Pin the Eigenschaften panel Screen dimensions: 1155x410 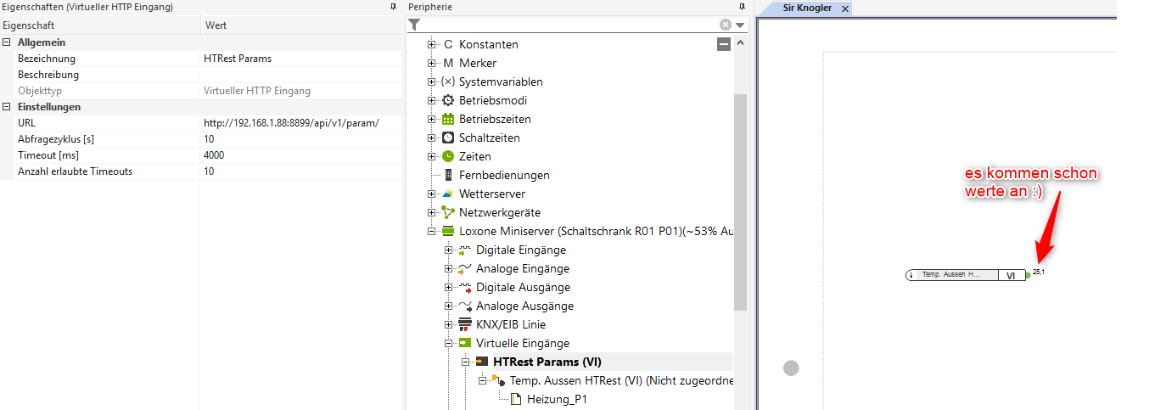[393, 7]
